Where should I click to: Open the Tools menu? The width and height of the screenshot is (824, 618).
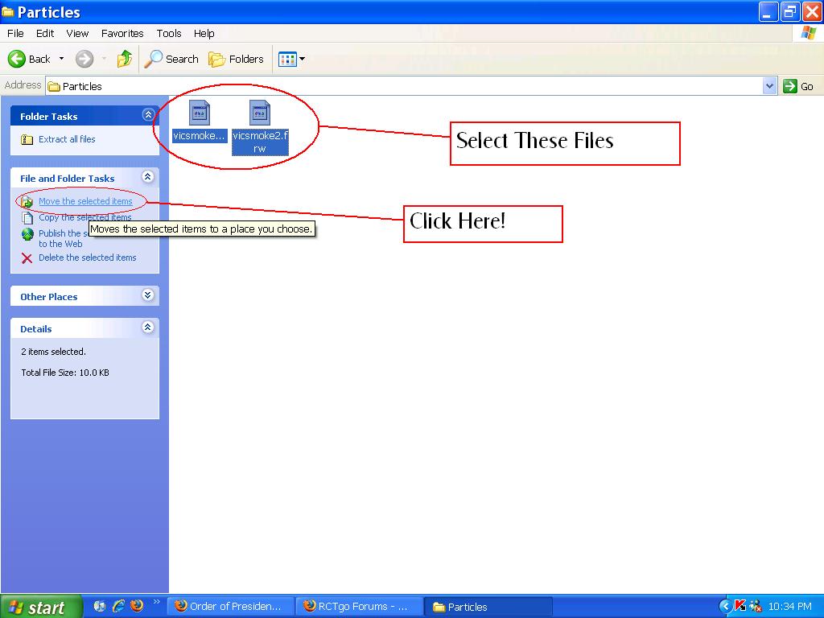[x=169, y=33]
